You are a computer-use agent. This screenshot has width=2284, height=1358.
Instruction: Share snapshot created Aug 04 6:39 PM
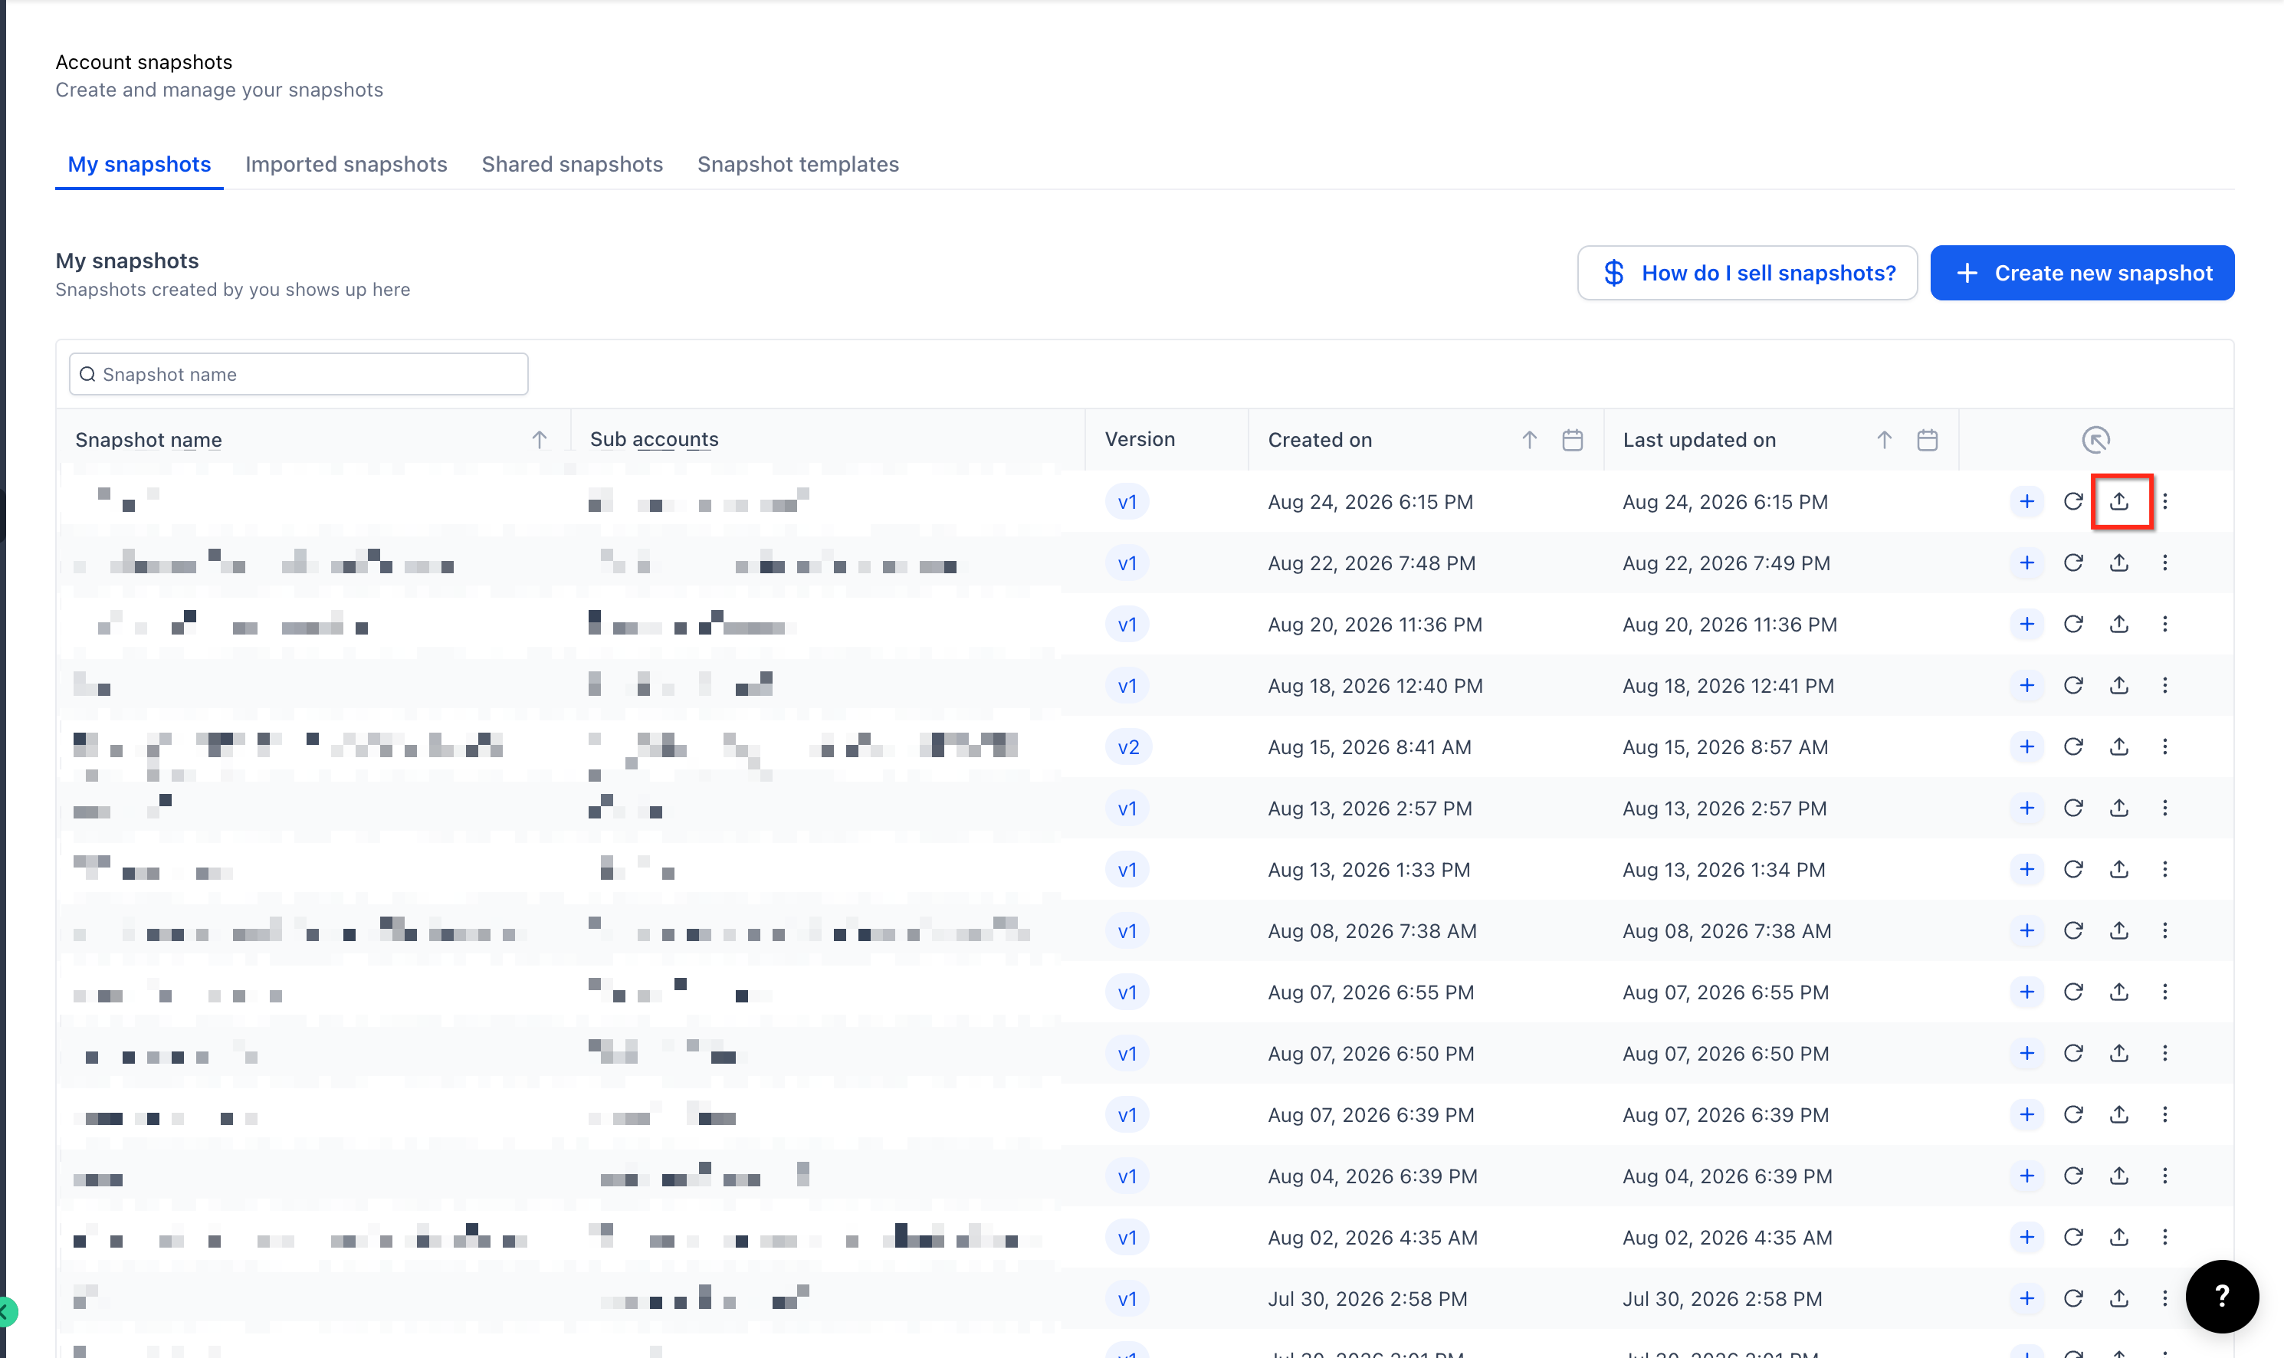(x=2118, y=1176)
